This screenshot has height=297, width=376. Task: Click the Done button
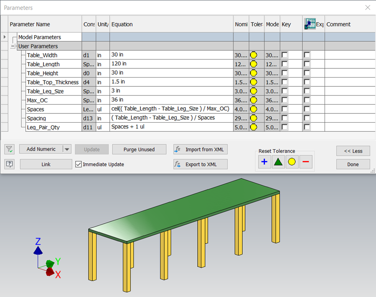(x=353, y=164)
